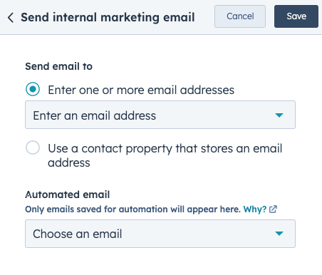322x275 pixels.
Task: Click the 'Enter one or more email addresses' label
Action: pyautogui.click(x=141, y=90)
